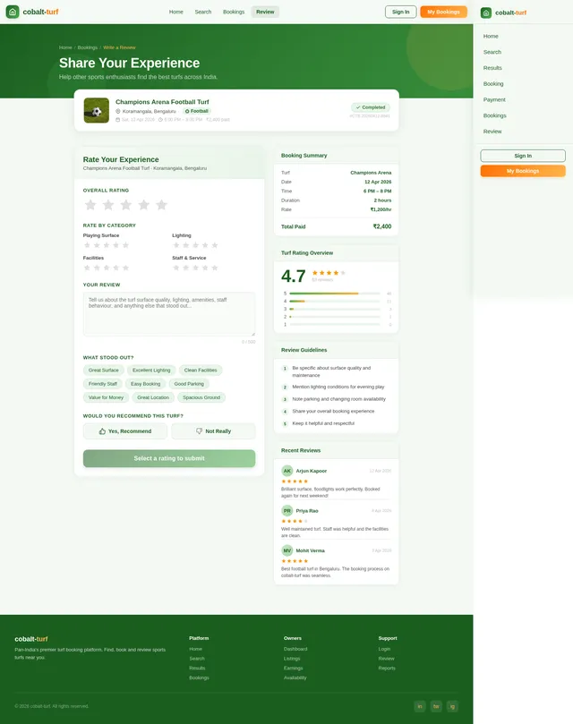This screenshot has height=724, width=573.
Task: Rate Playing Surface three stars
Action: pyautogui.click(x=107, y=245)
